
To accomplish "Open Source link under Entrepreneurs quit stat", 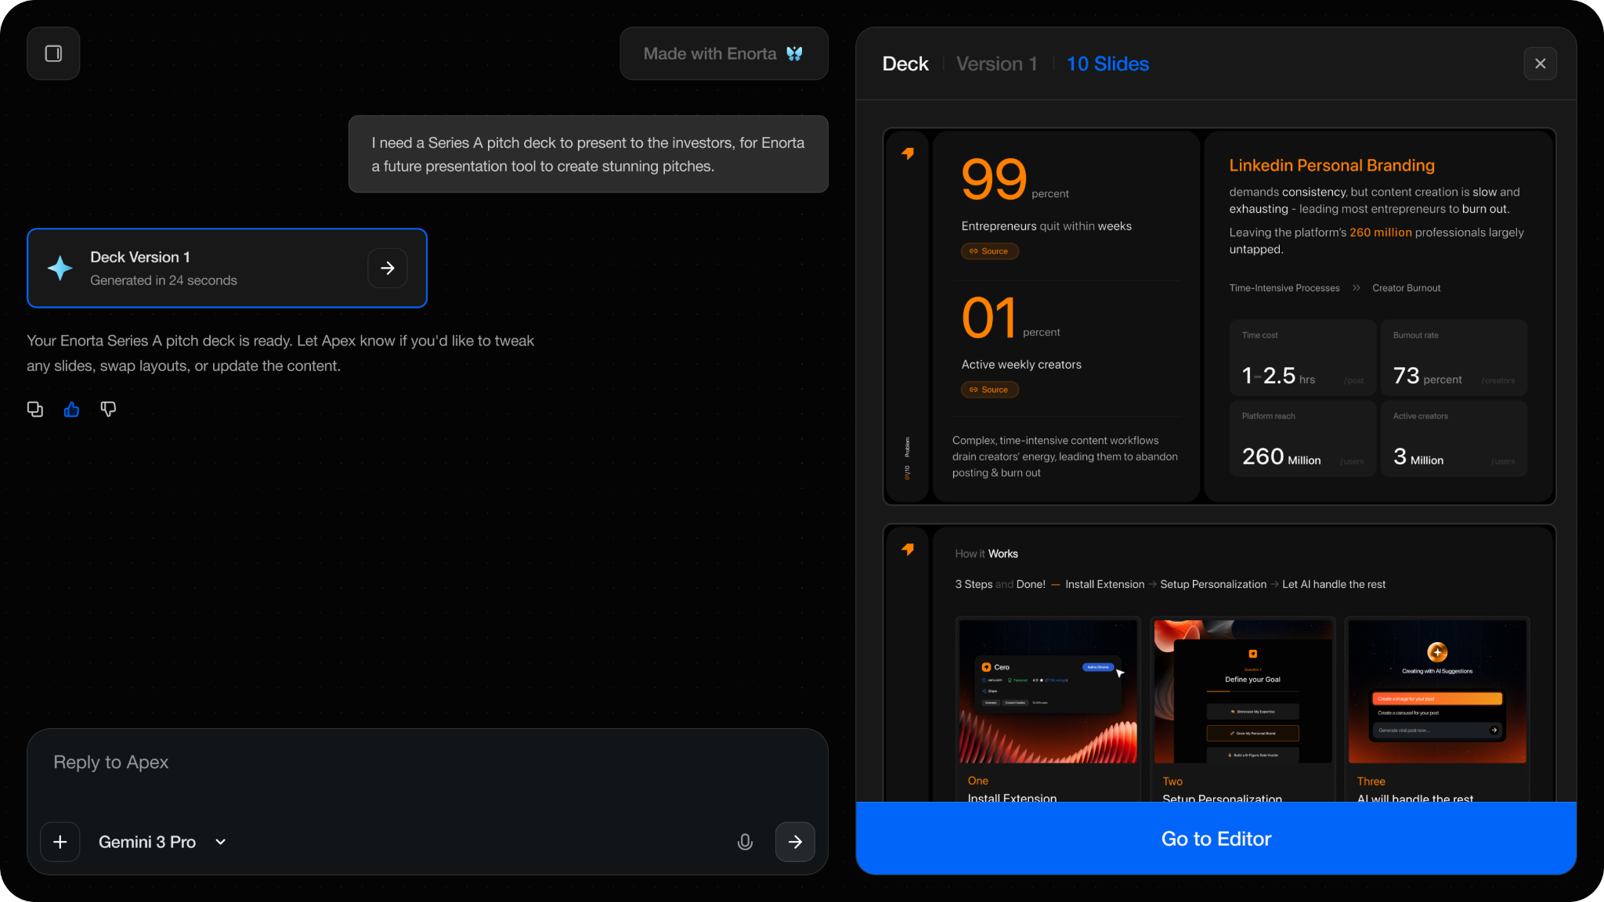I will coord(989,251).
